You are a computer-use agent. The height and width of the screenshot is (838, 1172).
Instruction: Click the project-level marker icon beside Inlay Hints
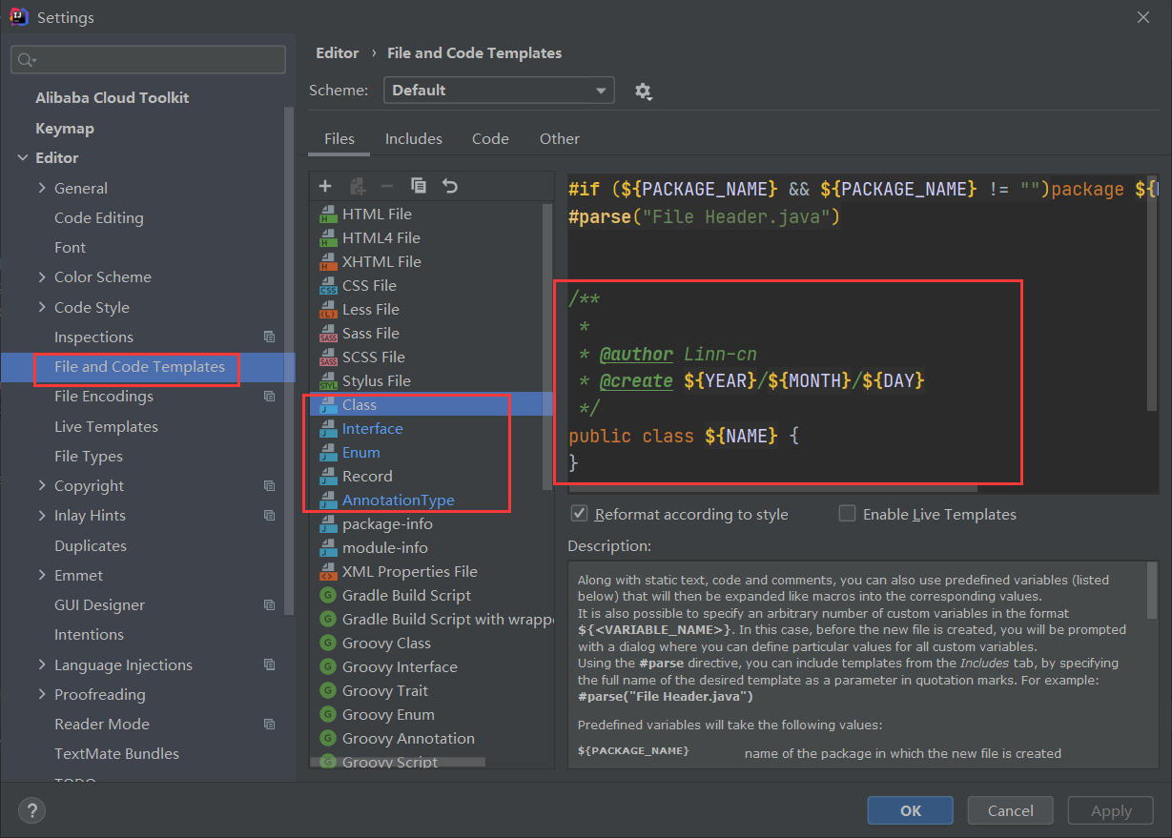269,516
